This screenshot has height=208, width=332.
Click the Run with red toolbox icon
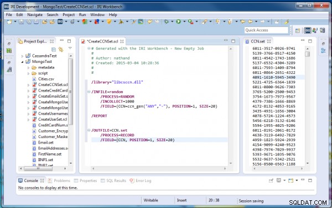pos(190,22)
